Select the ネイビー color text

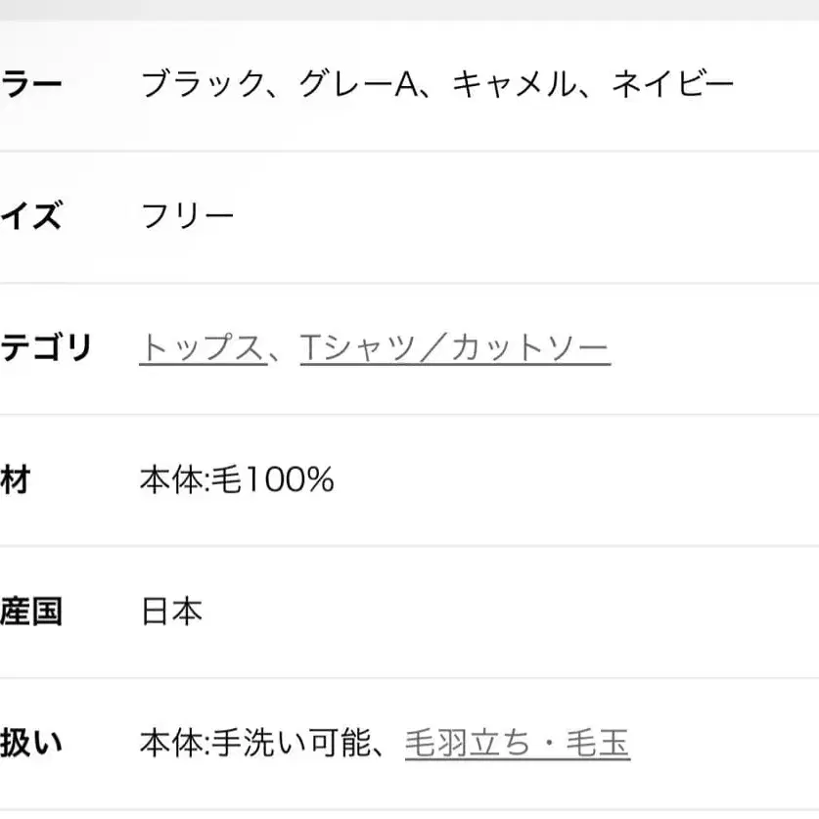[x=673, y=84]
